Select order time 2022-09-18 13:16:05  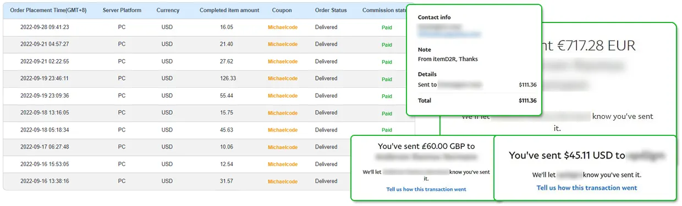click(x=45, y=112)
